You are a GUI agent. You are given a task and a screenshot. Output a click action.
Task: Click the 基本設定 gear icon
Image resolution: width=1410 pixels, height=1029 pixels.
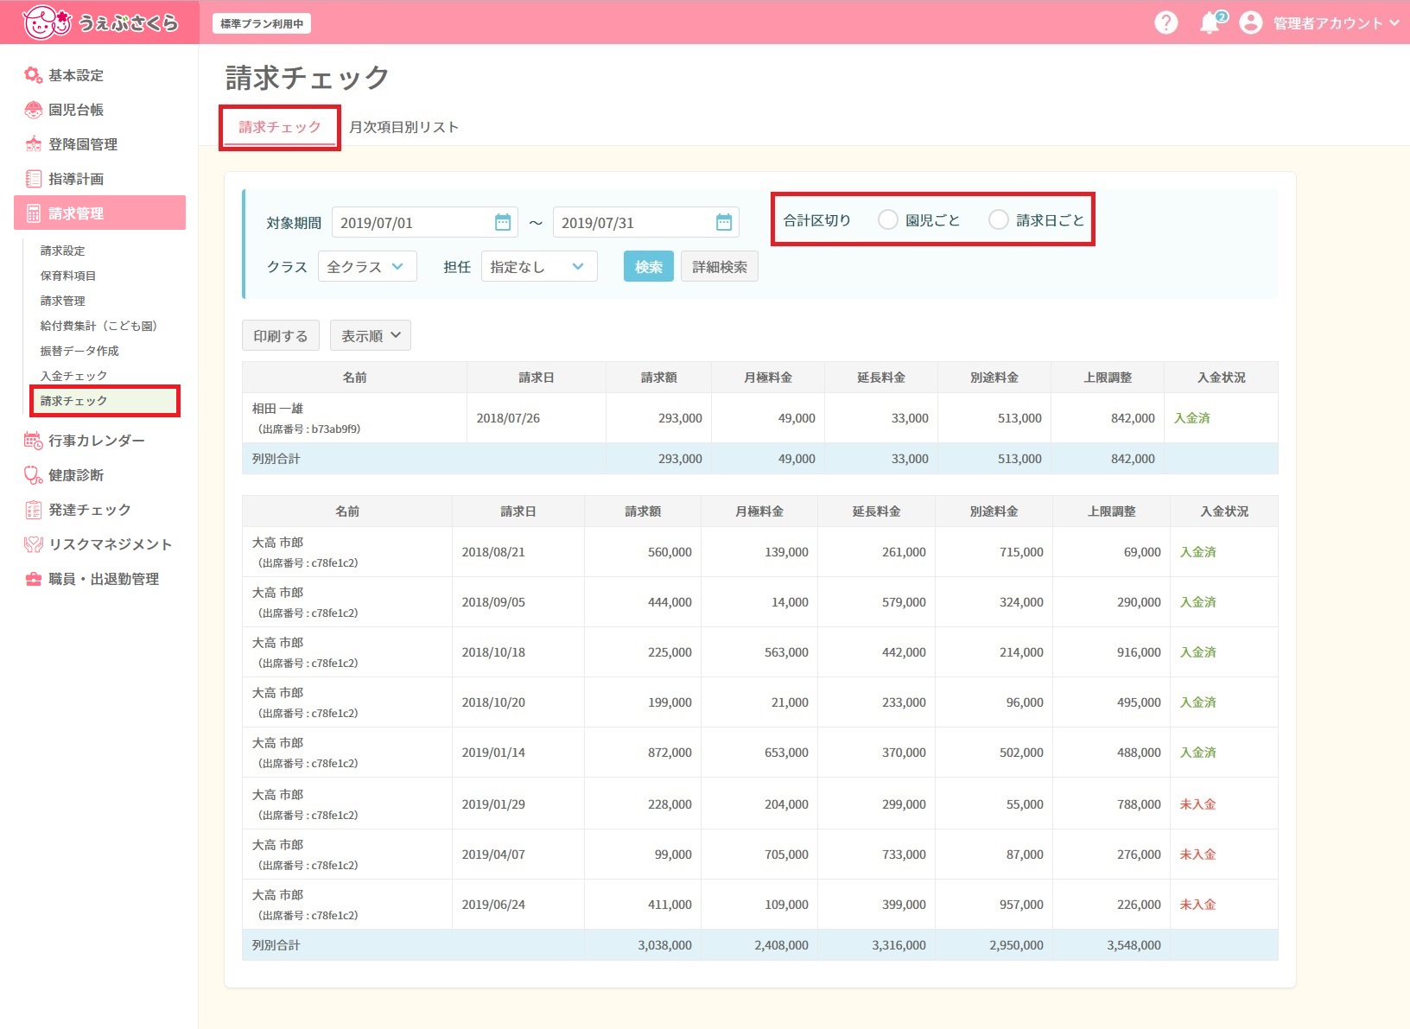click(x=33, y=75)
